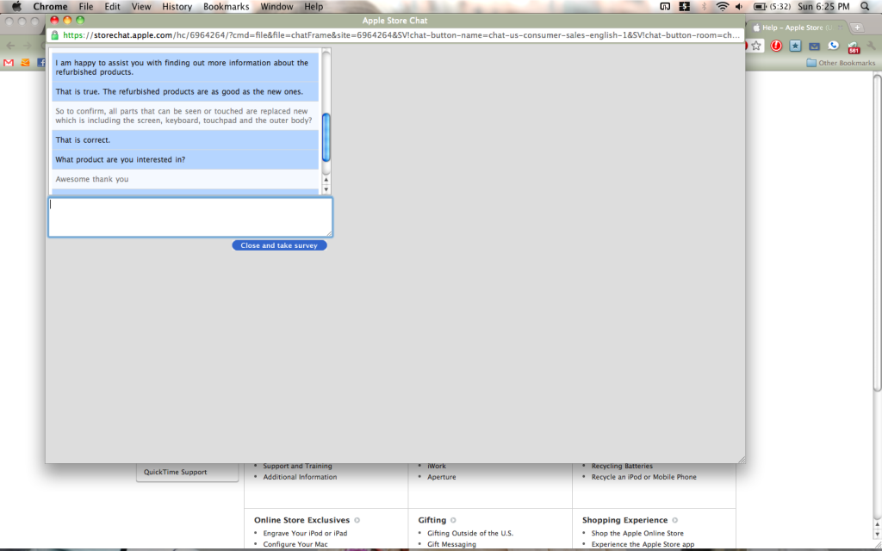Open Chrome wrench settings menu
The width and height of the screenshot is (882, 551).
872,46
